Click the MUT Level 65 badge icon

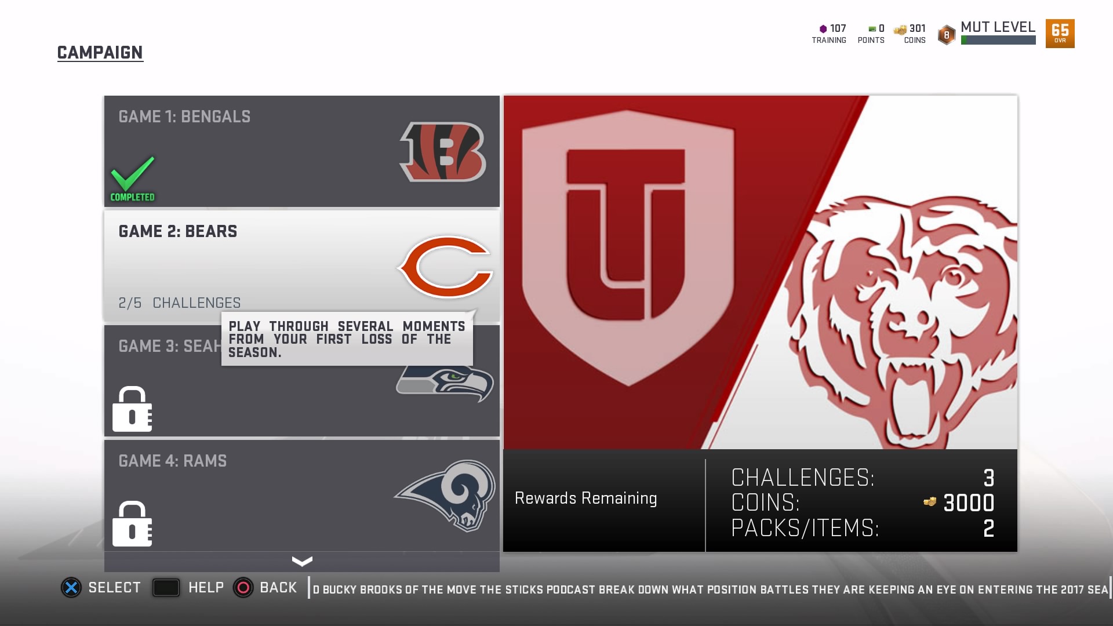point(1060,34)
